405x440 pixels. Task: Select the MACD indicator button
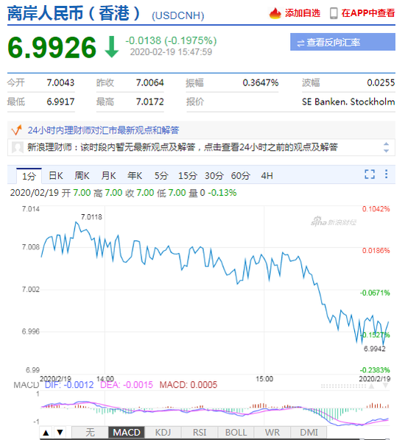pyautogui.click(x=127, y=433)
